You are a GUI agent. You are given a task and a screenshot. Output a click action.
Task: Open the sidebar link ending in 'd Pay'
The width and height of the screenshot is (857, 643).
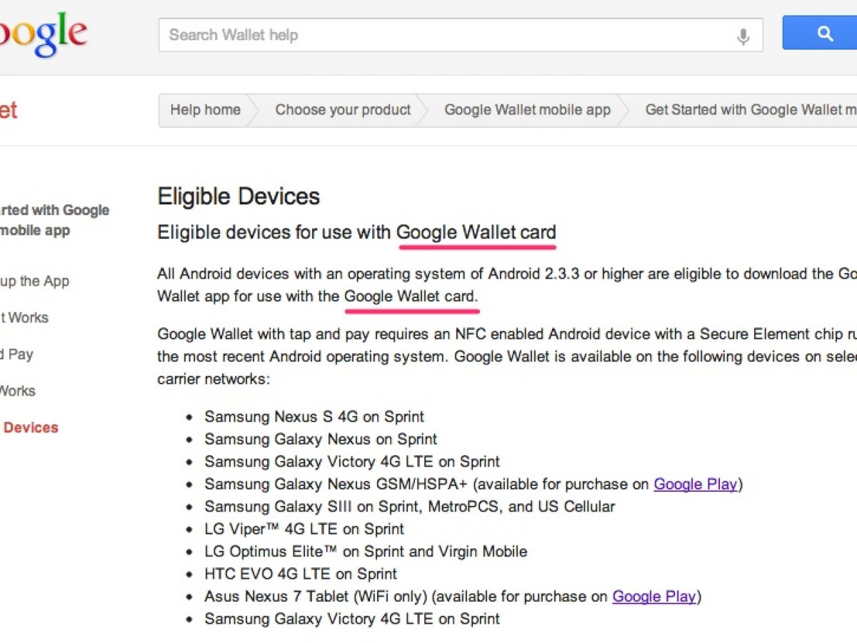[x=16, y=354]
